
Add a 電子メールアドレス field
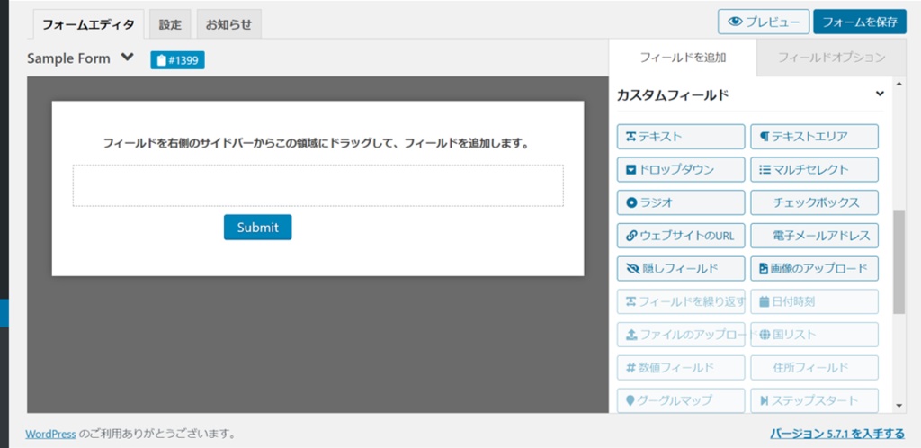point(814,236)
